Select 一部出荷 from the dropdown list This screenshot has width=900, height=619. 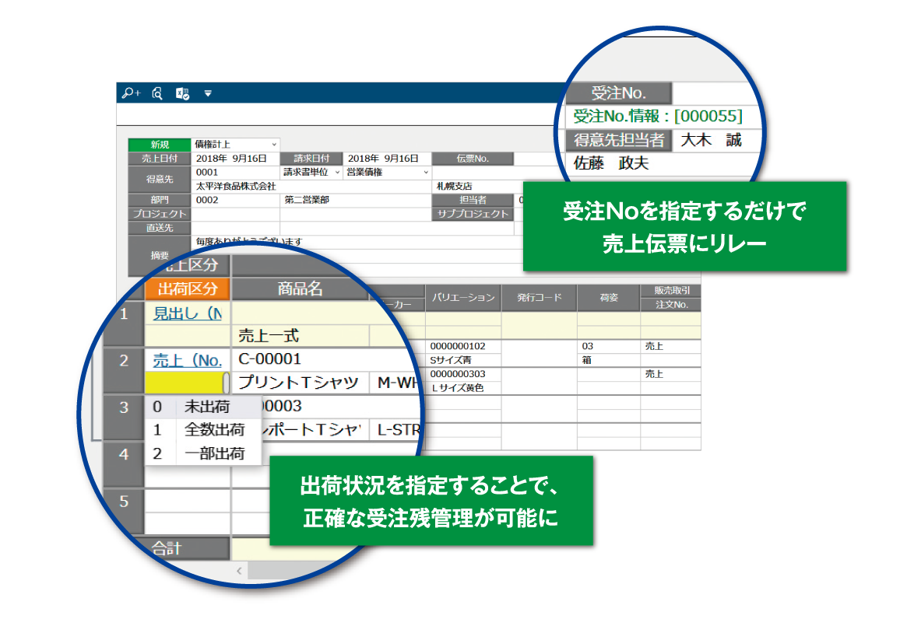click(x=204, y=453)
